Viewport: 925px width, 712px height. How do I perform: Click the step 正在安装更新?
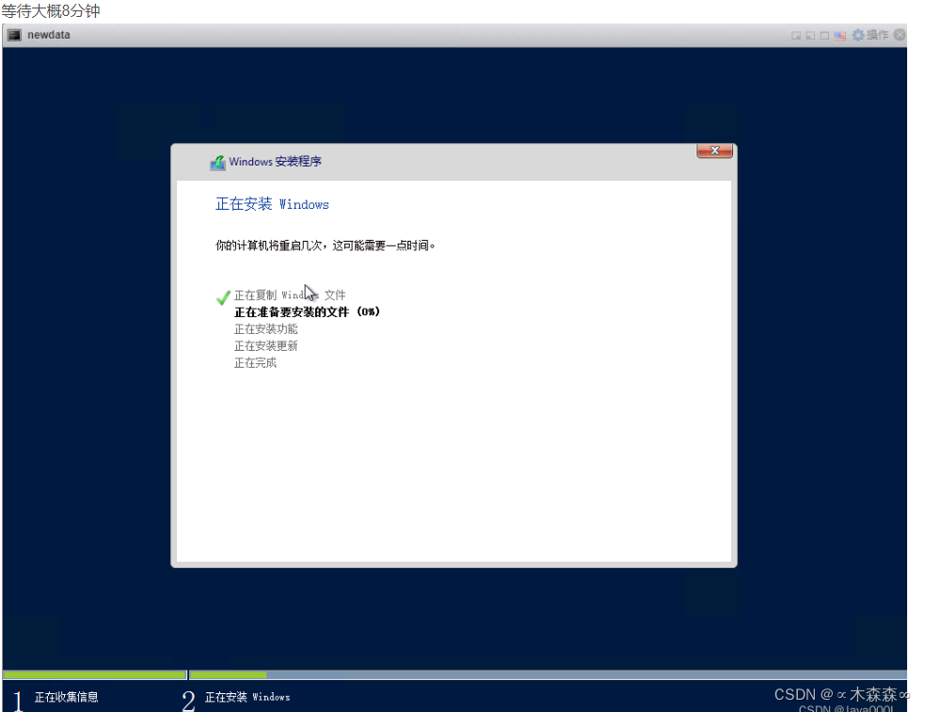click(266, 346)
